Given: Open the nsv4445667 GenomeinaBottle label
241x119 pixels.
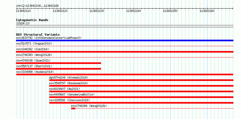Looking at the screenshot, I should [x=72, y=94].
